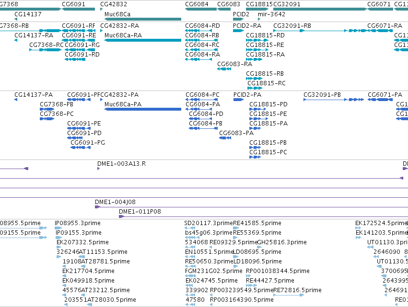
Task: Click protein label CG6084-PC
Action: (x=202, y=95)
